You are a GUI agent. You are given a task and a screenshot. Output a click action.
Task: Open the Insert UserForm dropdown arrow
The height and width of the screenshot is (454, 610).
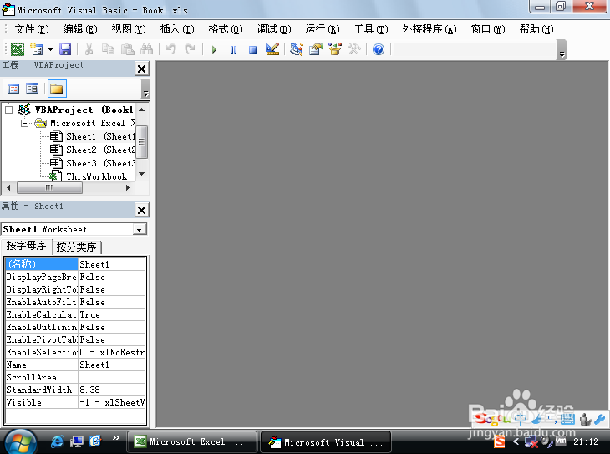click(x=50, y=50)
